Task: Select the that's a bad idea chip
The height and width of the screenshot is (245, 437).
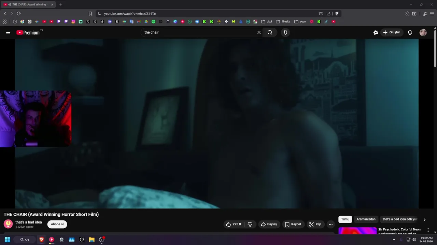Action: pos(399,219)
